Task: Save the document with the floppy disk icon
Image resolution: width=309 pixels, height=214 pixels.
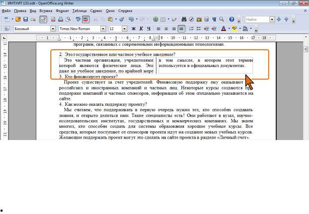Action: tap(25, 19)
